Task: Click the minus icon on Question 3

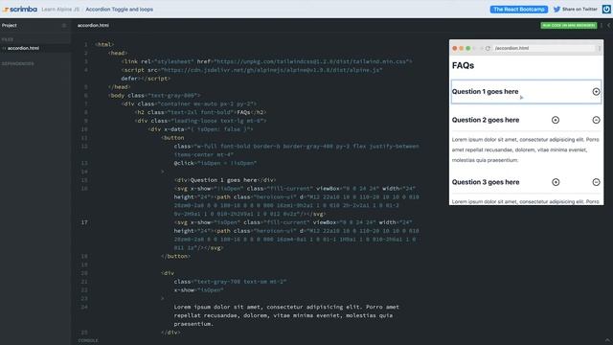Action: pos(596,182)
